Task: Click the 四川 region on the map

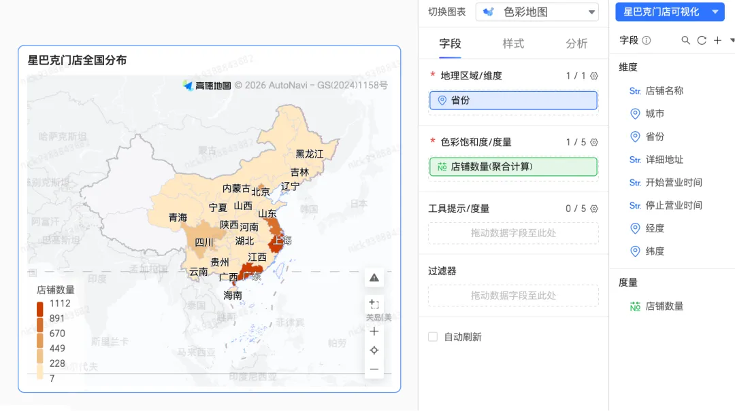Action: [204, 242]
